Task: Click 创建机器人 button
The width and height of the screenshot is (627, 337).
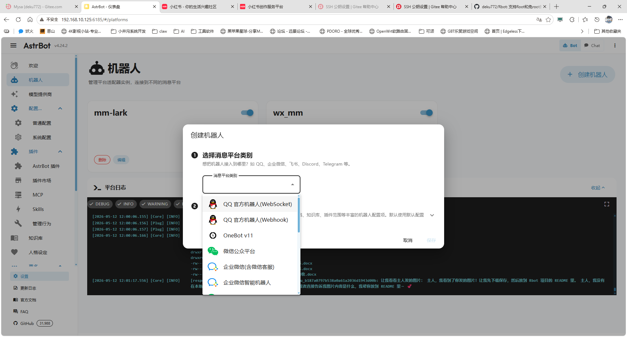Action: coord(587,74)
